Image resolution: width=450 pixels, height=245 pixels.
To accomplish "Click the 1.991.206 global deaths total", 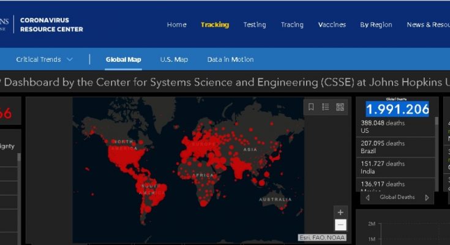I will point(397,109).
